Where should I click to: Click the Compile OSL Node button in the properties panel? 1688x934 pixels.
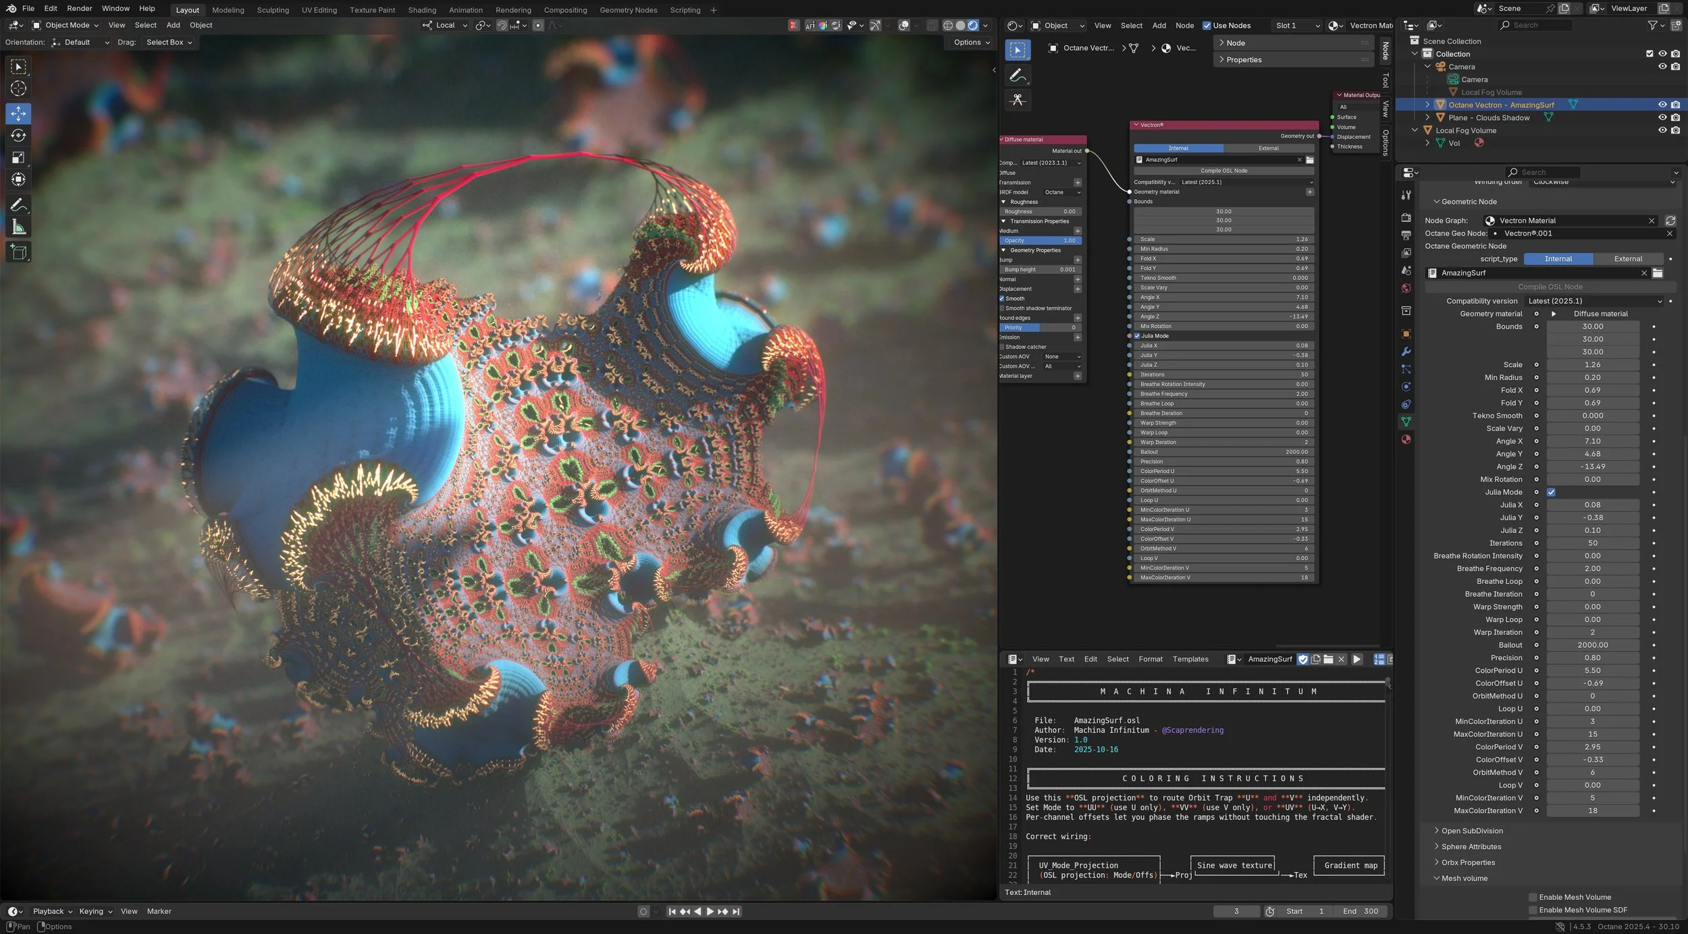click(1550, 287)
